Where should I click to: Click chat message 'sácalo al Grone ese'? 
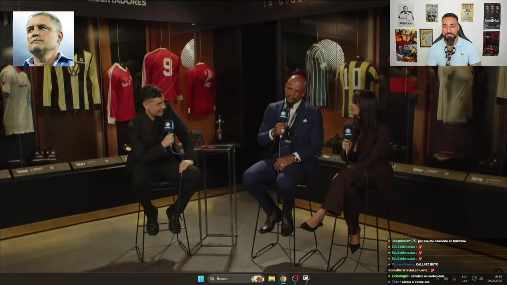click(x=416, y=282)
